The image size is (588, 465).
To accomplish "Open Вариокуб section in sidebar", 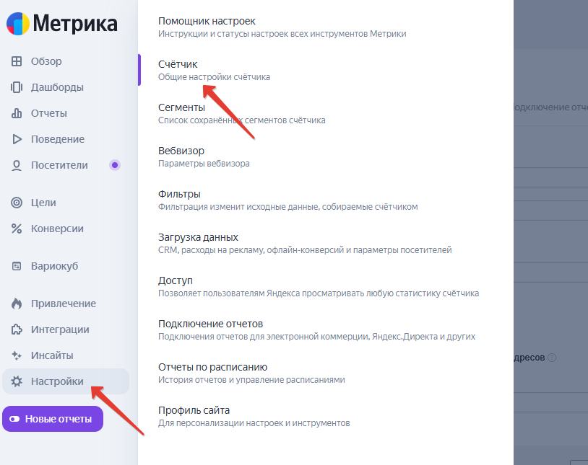I will [54, 266].
